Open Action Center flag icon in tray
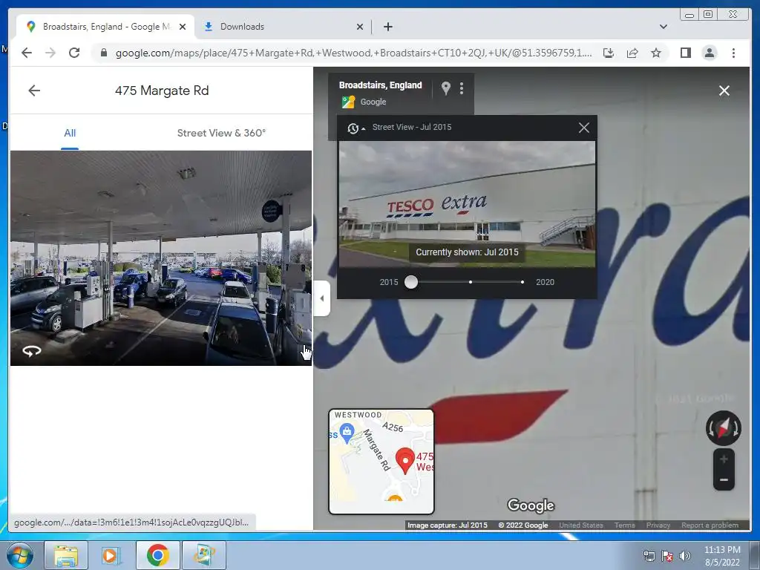The height and width of the screenshot is (570, 760). click(x=667, y=556)
